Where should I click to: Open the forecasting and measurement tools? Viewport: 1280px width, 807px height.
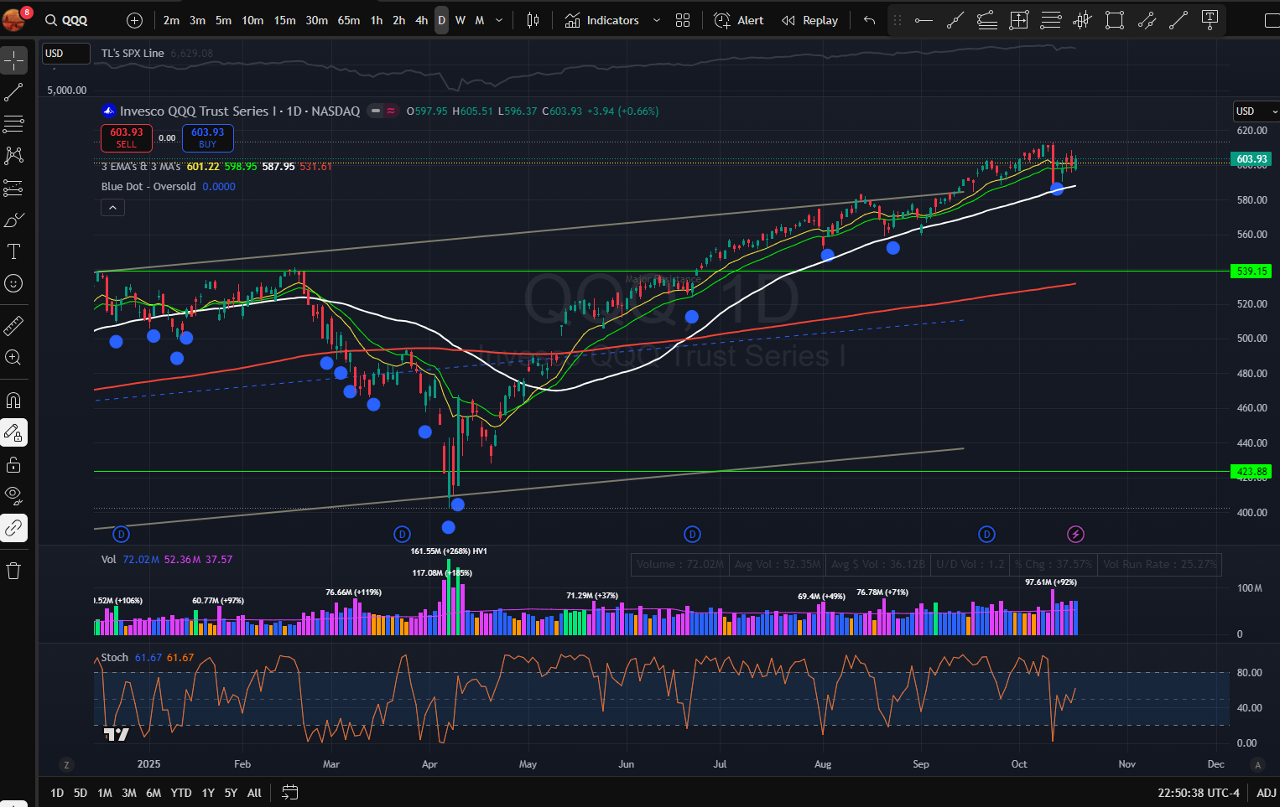click(13, 188)
